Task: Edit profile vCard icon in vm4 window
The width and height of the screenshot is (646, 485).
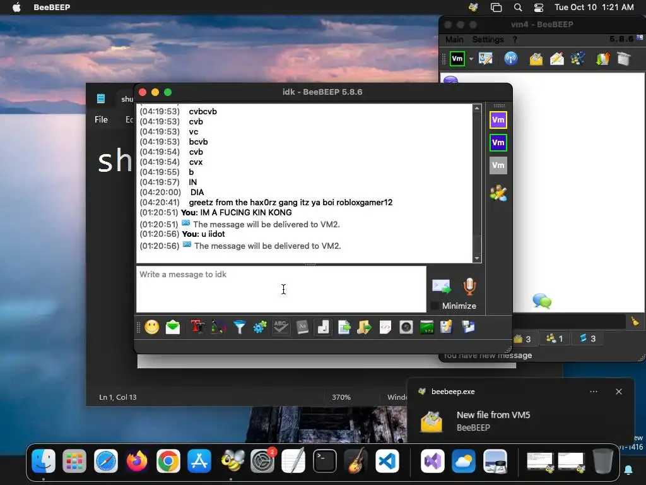Action: 486,59
